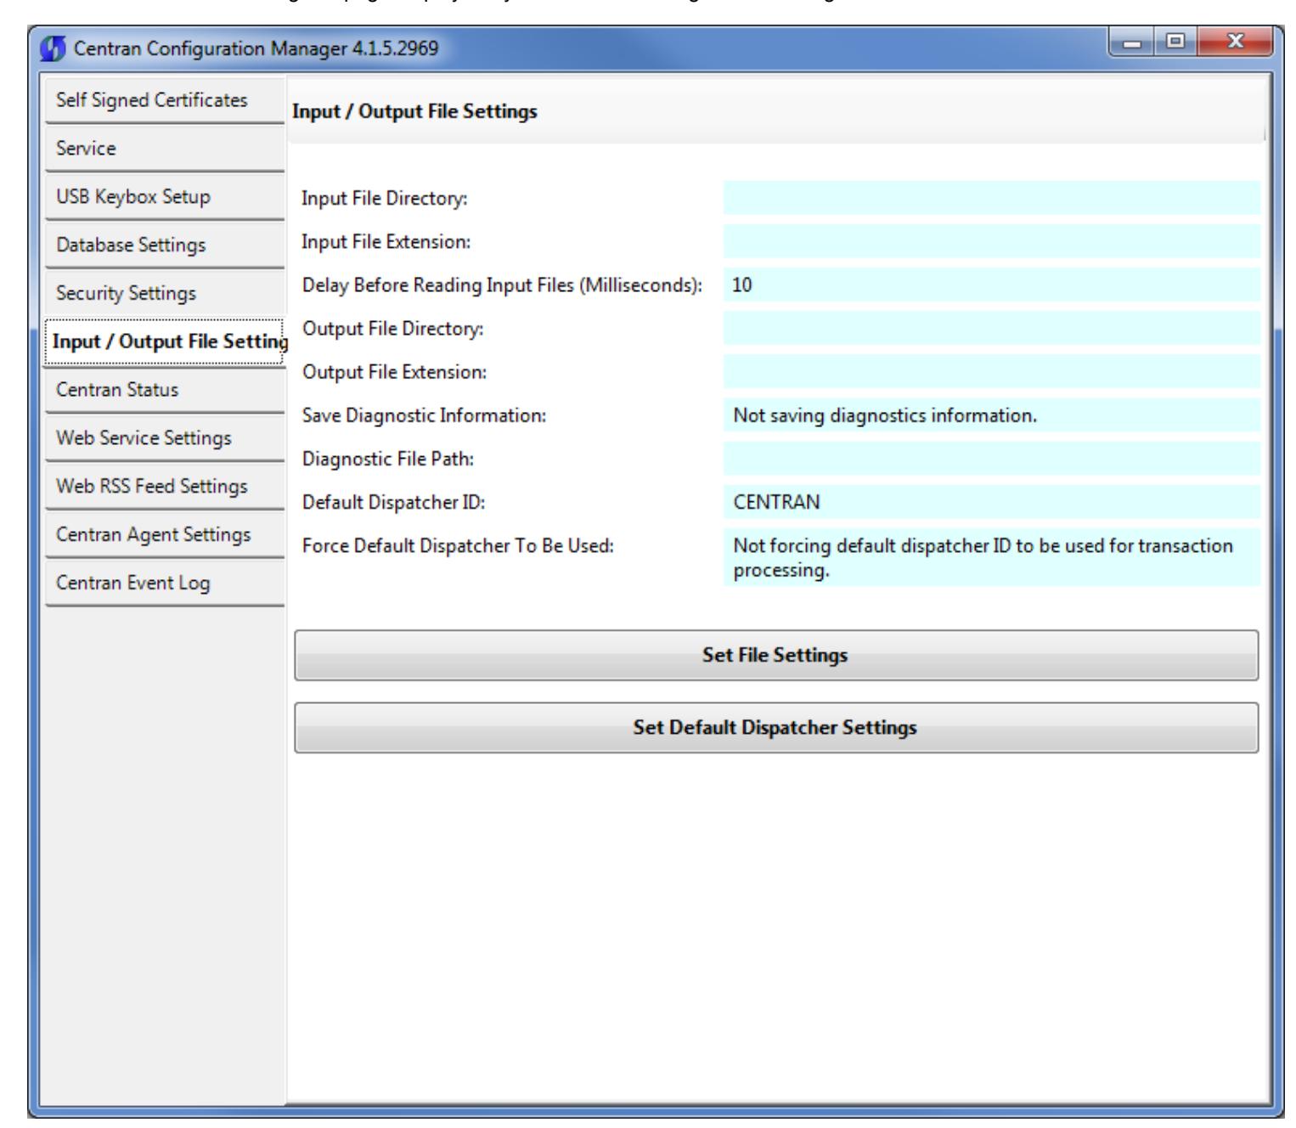Image resolution: width=1296 pixels, height=1128 pixels.
Task: Open the Web Service Settings tab
Action: click(165, 439)
